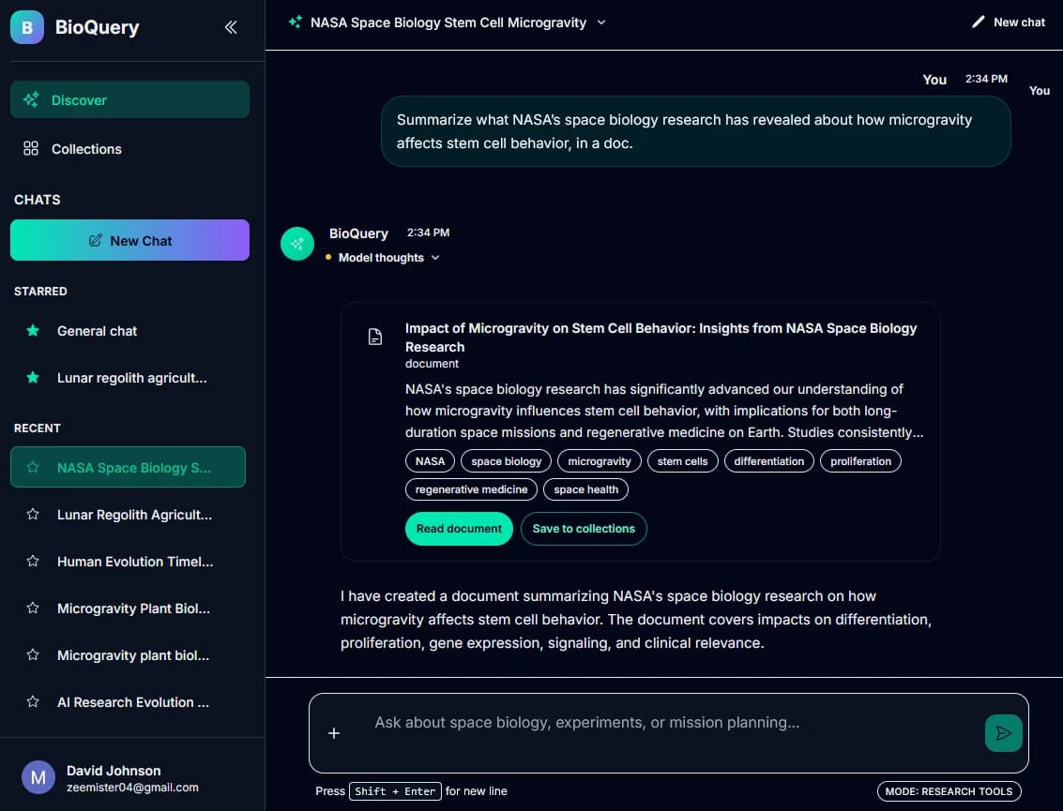The width and height of the screenshot is (1063, 811).
Task: Click the document file icon in card
Action: coord(375,338)
